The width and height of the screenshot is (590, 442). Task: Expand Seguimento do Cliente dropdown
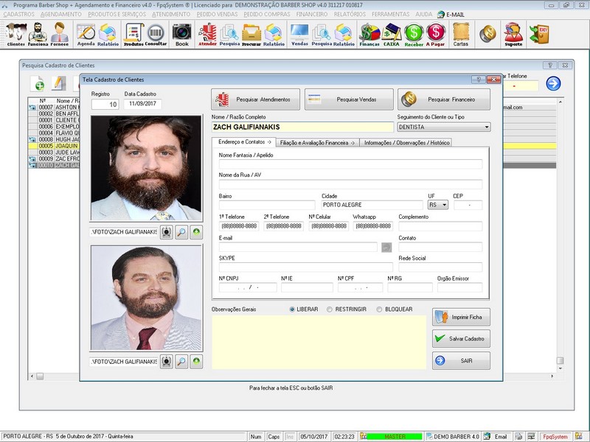point(486,127)
